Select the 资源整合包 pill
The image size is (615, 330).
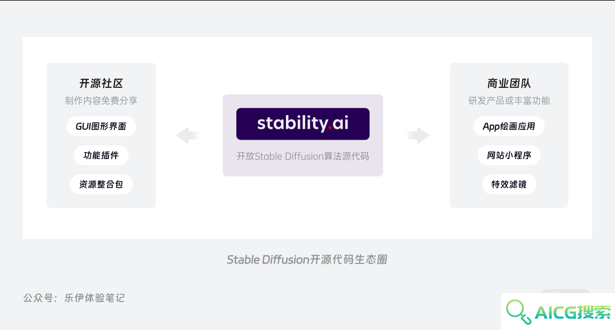[101, 185]
